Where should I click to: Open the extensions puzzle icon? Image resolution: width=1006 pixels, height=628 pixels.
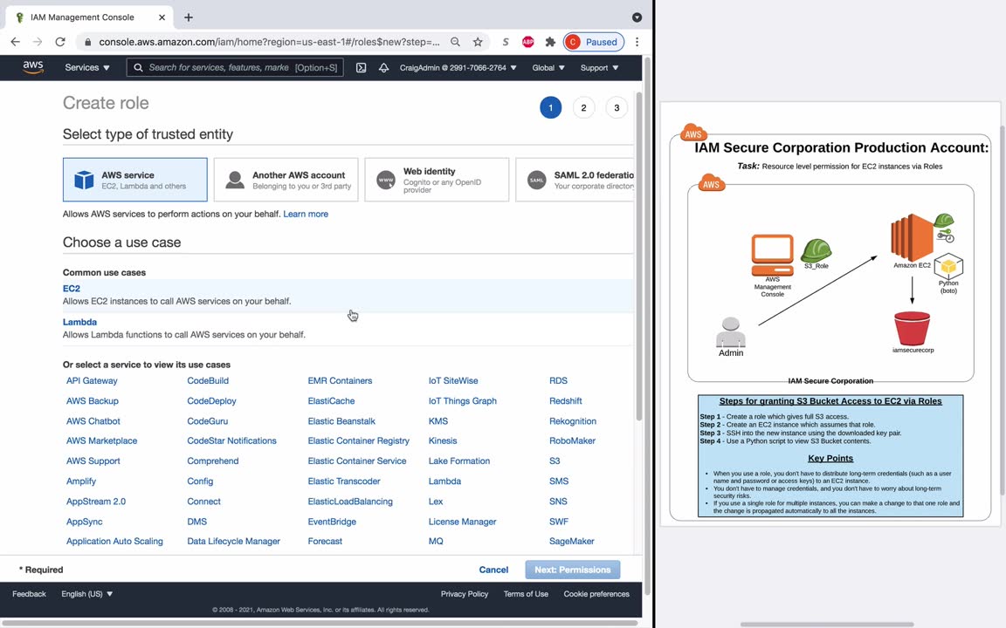(x=550, y=42)
